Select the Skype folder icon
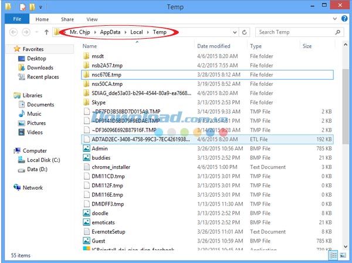352x263 pixels. (86, 102)
